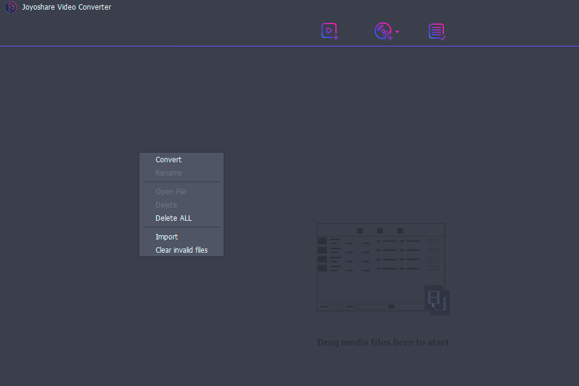Screen dimensions: 579x386
Task: Click the disabled Open File menu entry
Action: pos(171,192)
